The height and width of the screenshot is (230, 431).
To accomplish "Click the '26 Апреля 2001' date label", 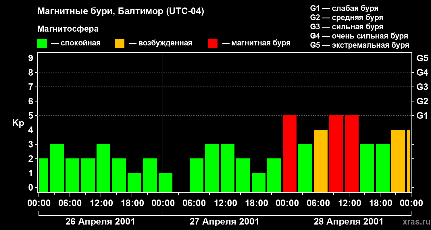I will 100,222.
